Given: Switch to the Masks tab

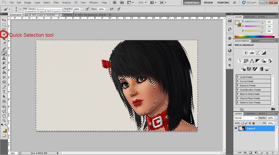Looking at the screenshot, I should [x=256, y=41].
